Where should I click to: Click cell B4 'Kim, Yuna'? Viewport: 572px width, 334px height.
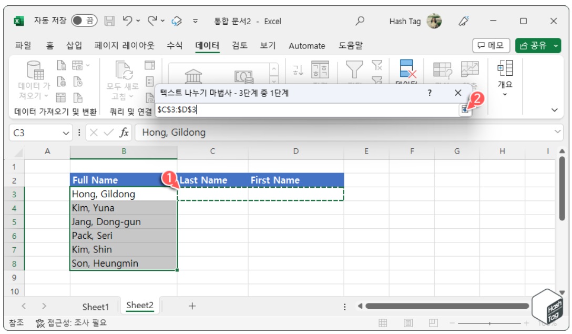pos(124,208)
